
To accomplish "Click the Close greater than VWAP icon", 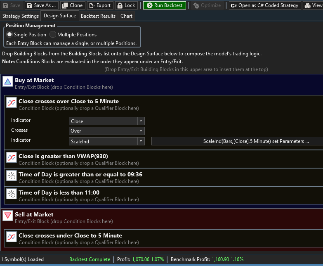I will pos(12,157).
